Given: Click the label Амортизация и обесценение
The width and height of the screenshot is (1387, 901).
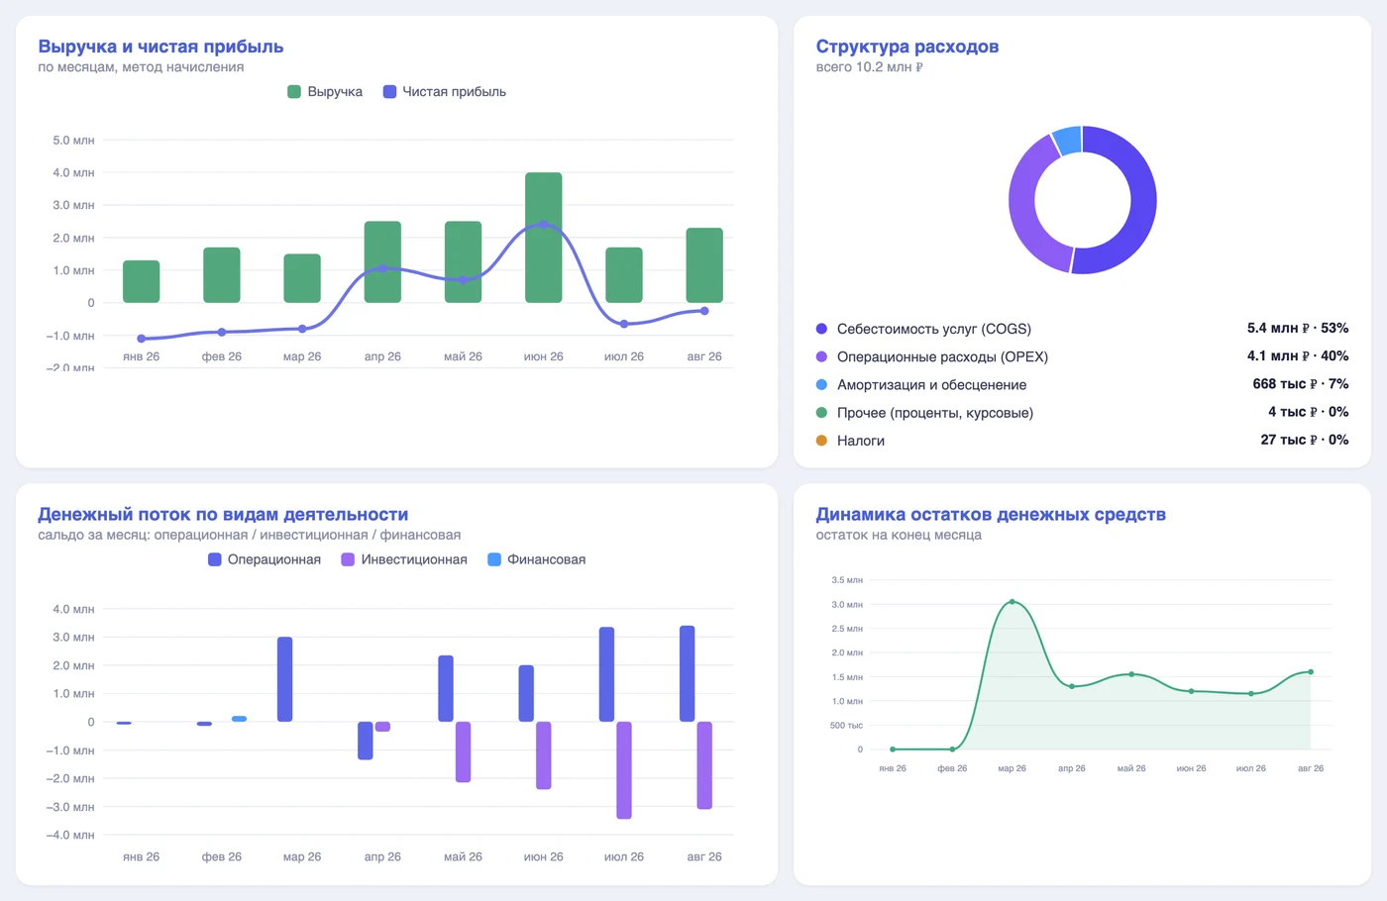Looking at the screenshot, I should pos(931,384).
